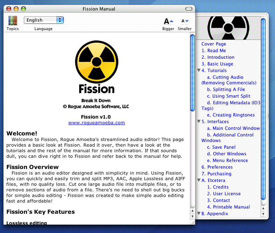
Task: Click the Fission's Key Features heading
Action: [41, 212]
